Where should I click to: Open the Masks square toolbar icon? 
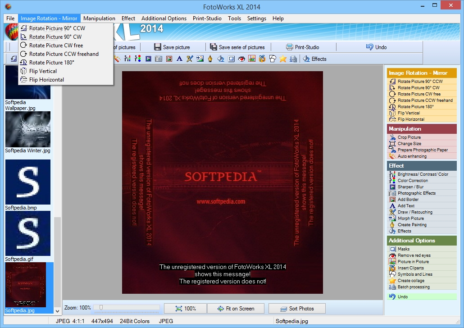click(232, 59)
